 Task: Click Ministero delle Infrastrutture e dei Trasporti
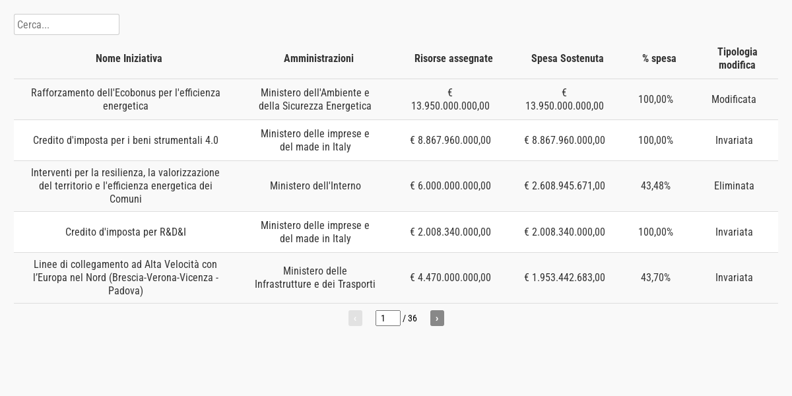pyautogui.click(x=315, y=277)
